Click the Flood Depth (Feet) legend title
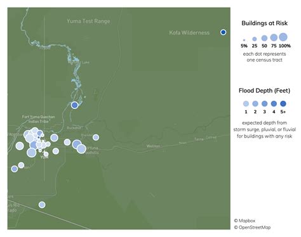Image resolution: width=301 pixels, height=237 pixels. click(264, 91)
